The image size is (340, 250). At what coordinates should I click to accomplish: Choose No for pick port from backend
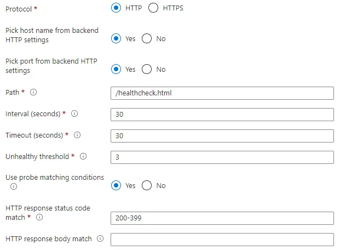tap(147, 70)
